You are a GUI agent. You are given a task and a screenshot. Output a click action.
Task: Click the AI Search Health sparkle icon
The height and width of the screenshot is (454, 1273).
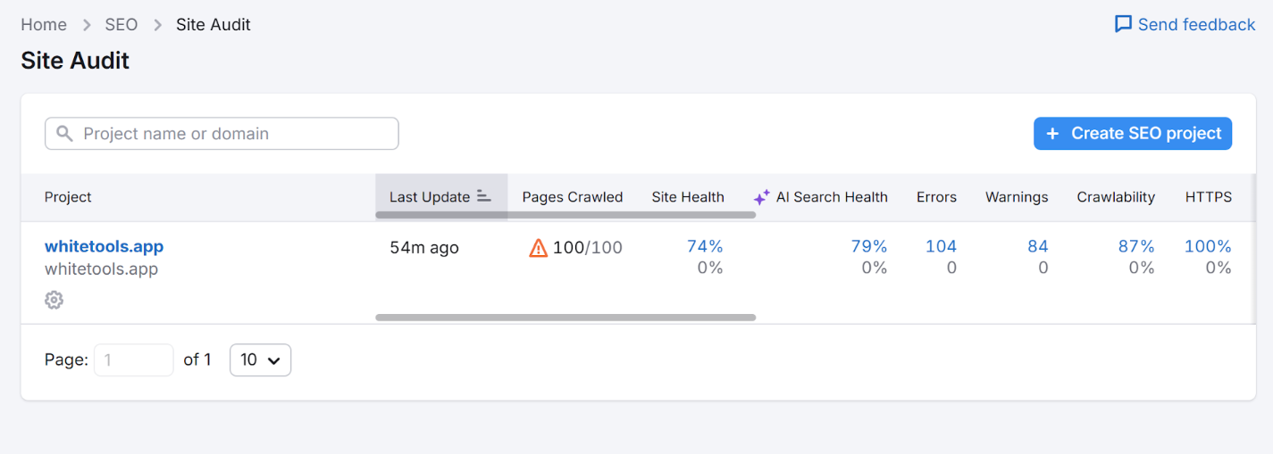[x=761, y=197]
